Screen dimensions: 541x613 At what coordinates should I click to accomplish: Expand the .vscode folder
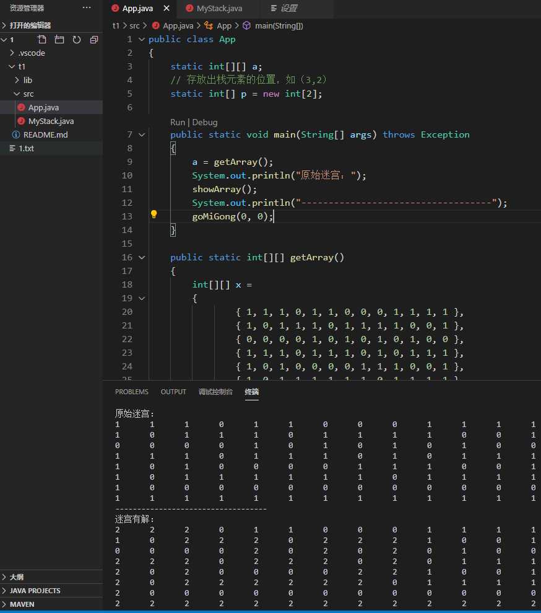12,53
